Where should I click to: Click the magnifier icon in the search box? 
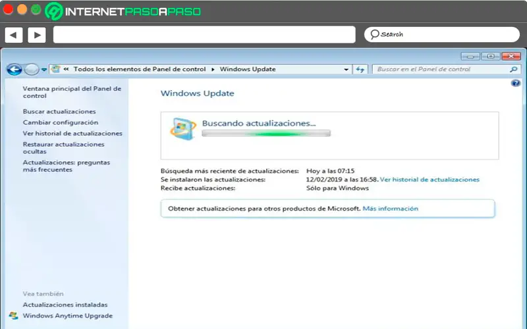click(513, 70)
